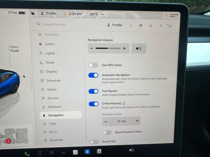Open the owner's manual info icon
The image size is (210, 157).
(99, 152)
